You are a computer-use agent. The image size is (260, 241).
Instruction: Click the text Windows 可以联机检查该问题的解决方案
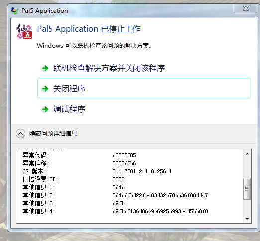point(94,45)
